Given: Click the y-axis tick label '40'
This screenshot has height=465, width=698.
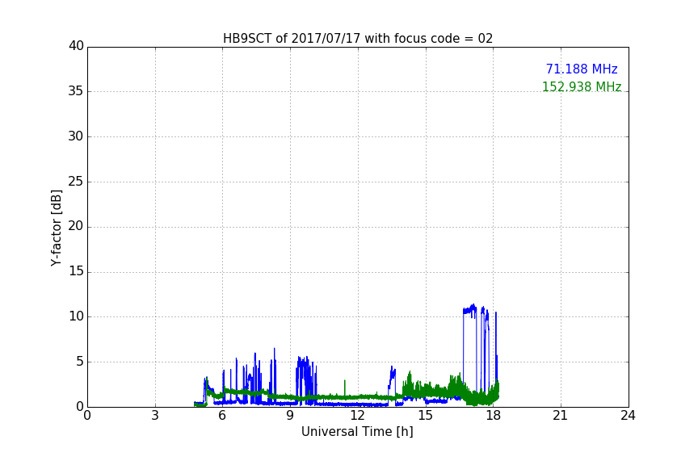Looking at the screenshot, I should (76, 46).
